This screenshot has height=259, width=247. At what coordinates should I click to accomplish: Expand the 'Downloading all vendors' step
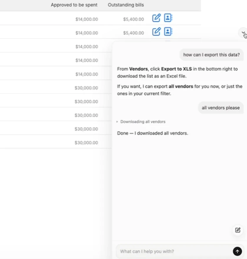[x=141, y=122]
